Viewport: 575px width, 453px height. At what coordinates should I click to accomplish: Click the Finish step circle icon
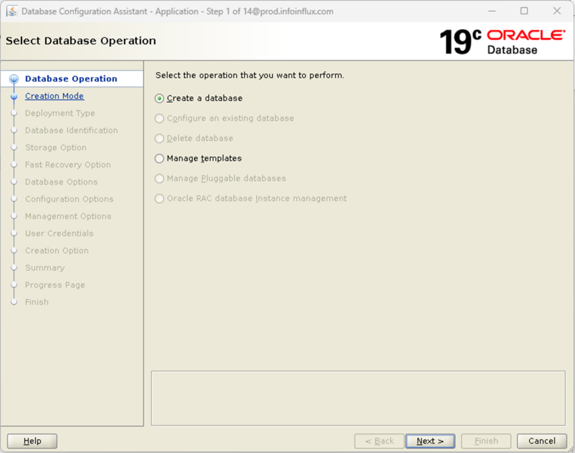13,302
